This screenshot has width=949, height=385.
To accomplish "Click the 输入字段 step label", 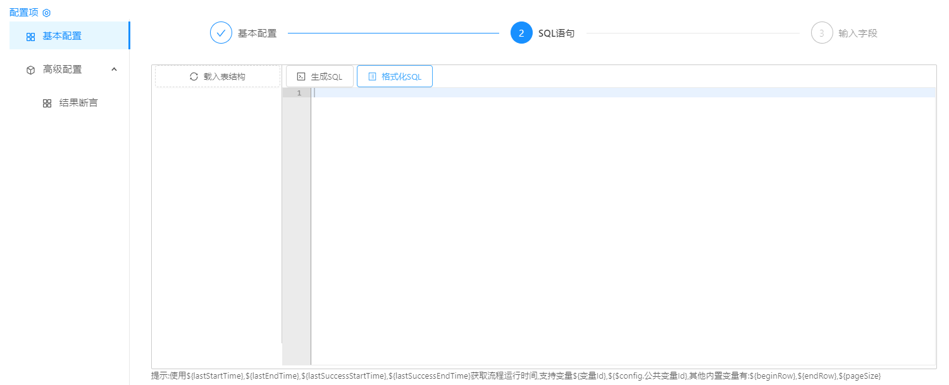I will point(858,34).
